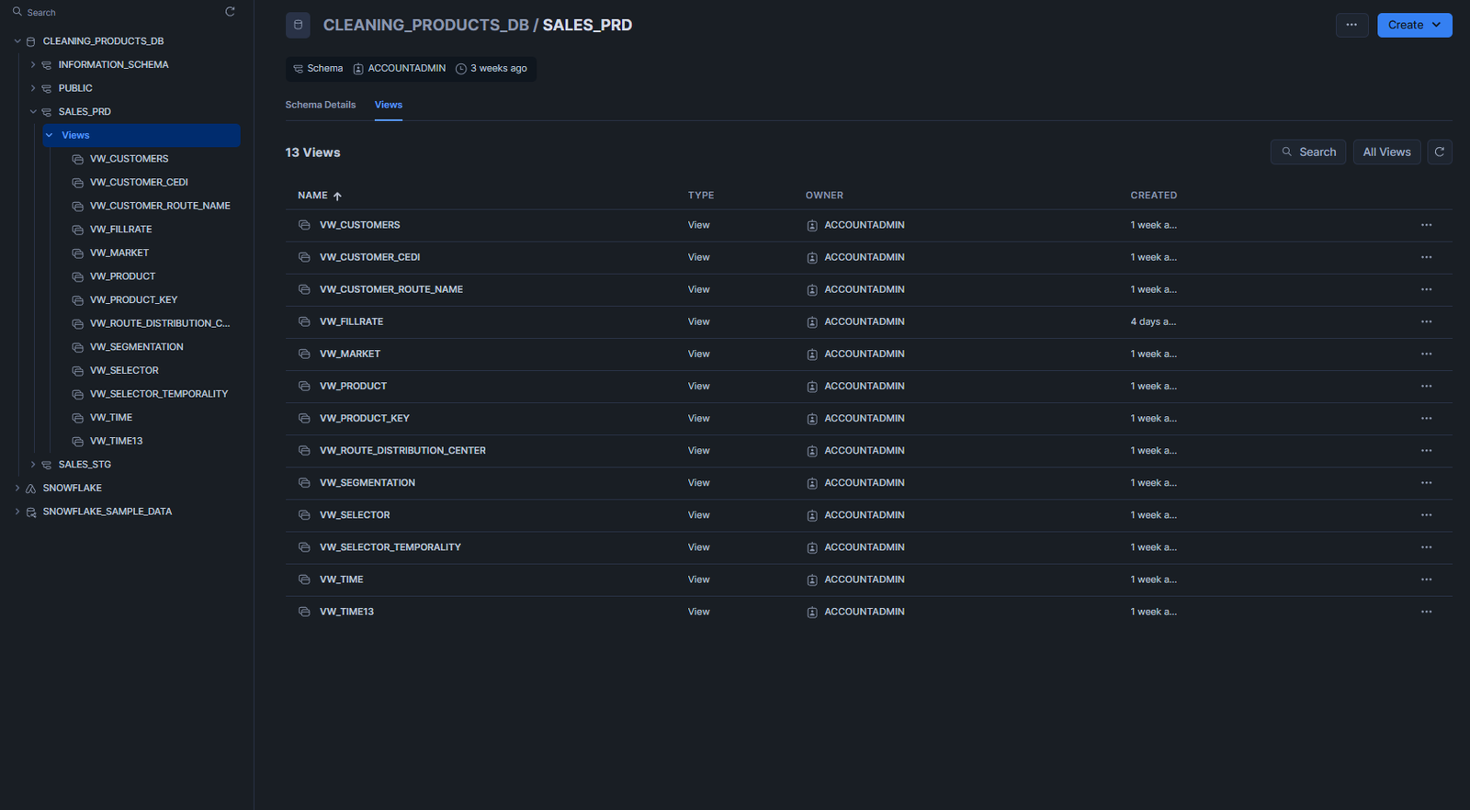Image resolution: width=1470 pixels, height=810 pixels.
Task: Click the Search button above the views table
Action: (x=1308, y=152)
